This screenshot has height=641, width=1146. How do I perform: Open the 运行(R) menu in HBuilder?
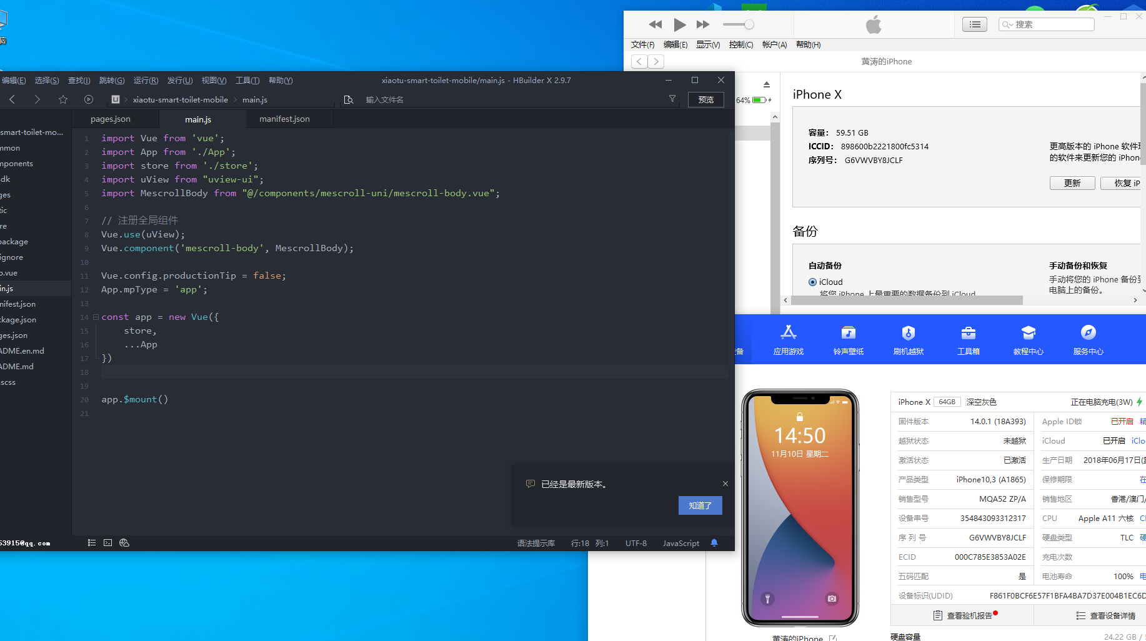146,81
